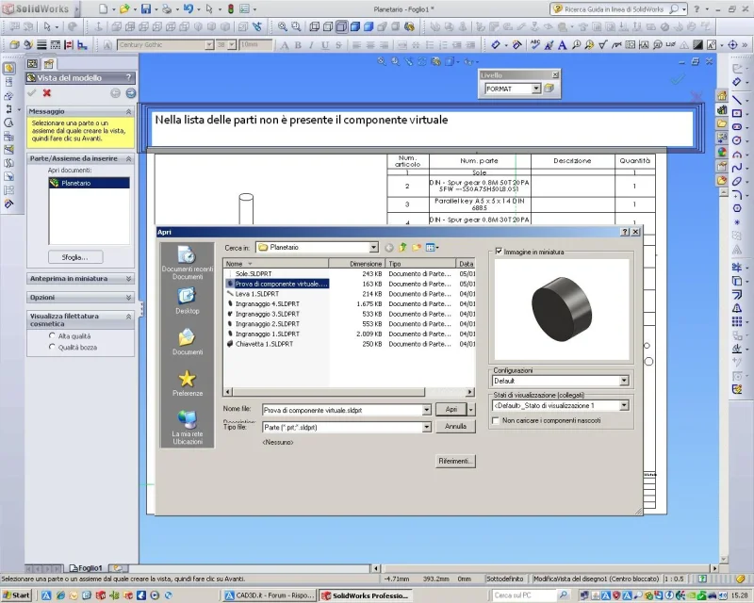This screenshot has height=603, width=754.
Task: Click the Riferimenti... button
Action: pyautogui.click(x=455, y=461)
